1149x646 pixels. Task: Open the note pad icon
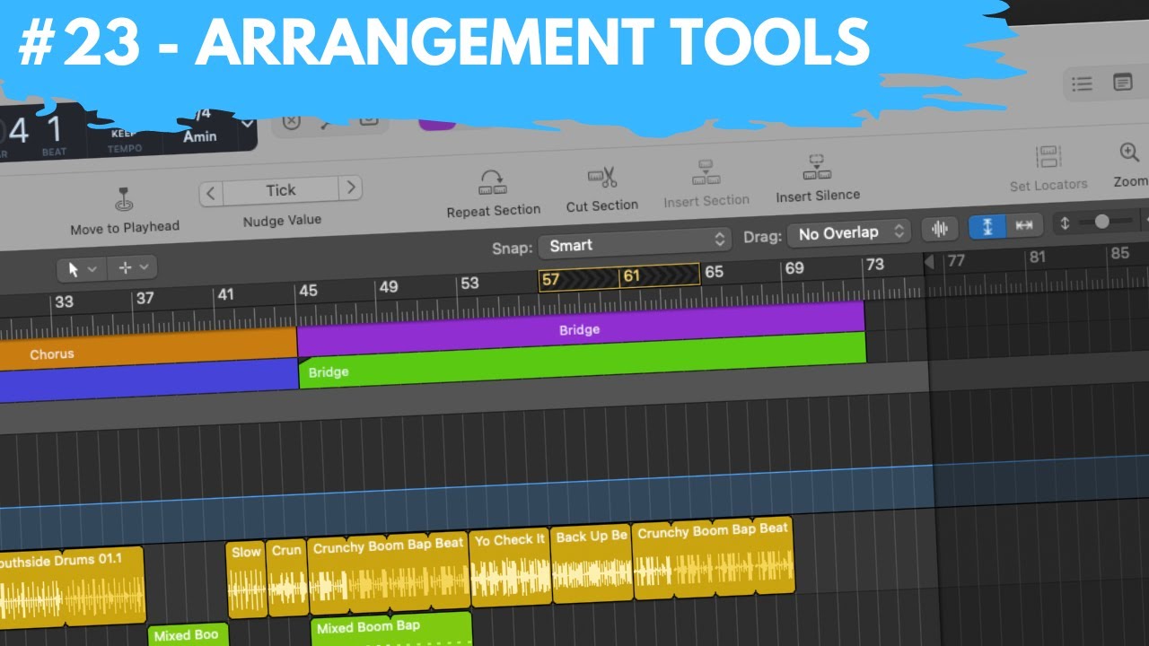[x=1122, y=83]
